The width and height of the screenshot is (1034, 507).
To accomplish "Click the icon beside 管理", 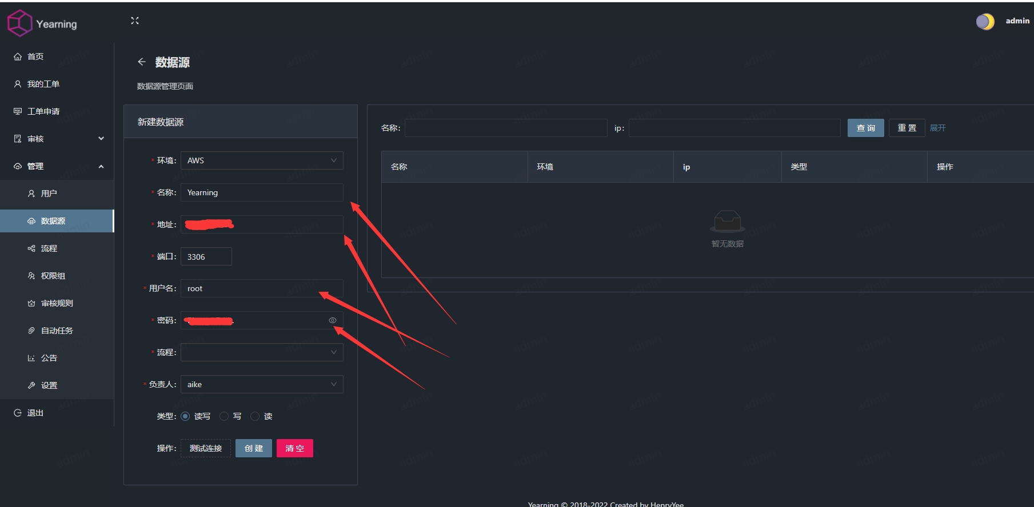I will click(x=18, y=166).
